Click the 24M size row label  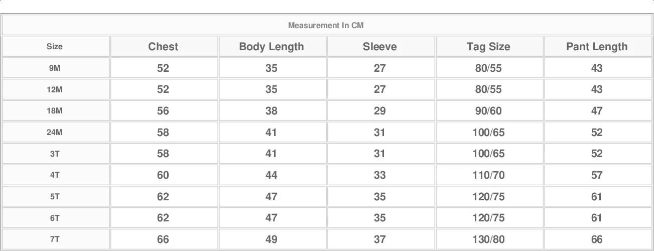pos(55,133)
